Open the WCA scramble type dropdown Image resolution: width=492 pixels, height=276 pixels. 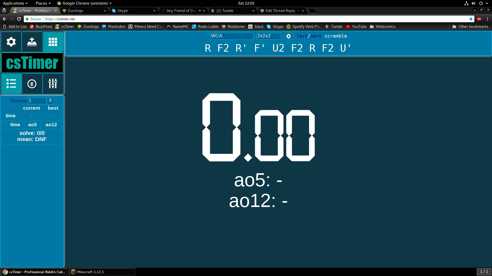point(231,36)
